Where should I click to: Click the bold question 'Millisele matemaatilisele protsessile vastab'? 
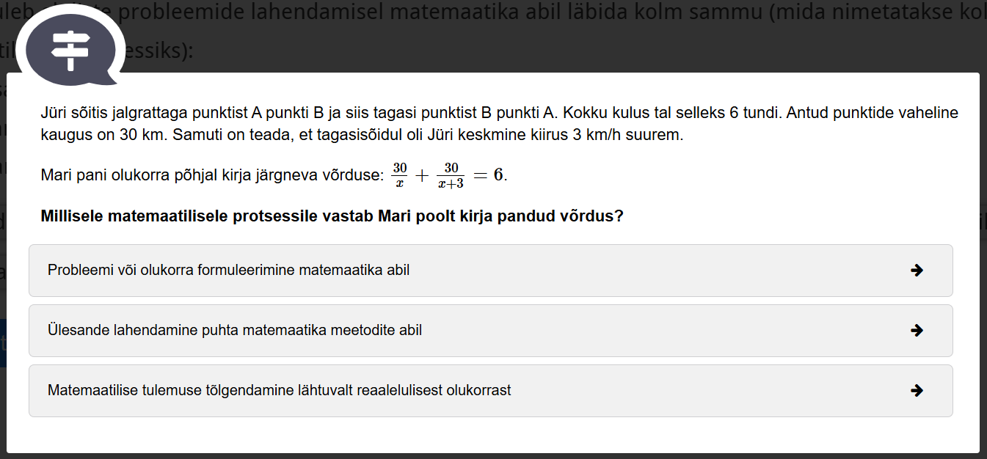point(332,217)
